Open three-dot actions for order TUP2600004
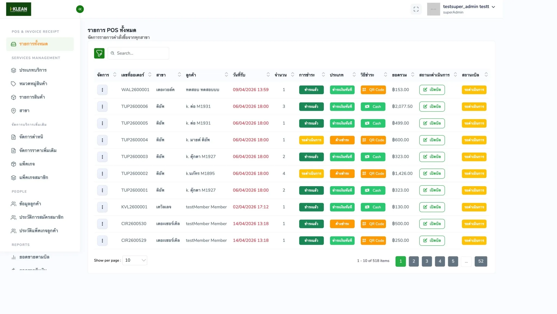 pos(102,140)
